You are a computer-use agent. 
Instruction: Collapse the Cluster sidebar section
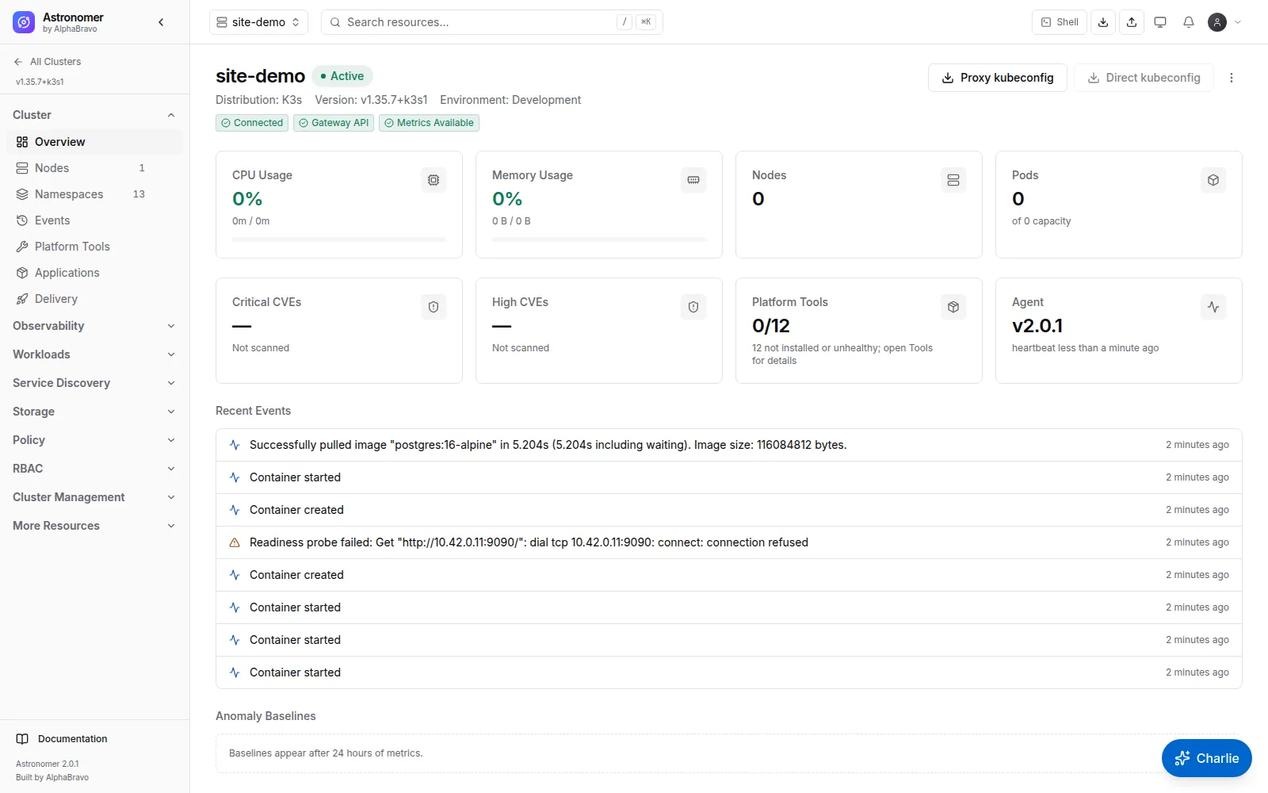[x=94, y=115]
